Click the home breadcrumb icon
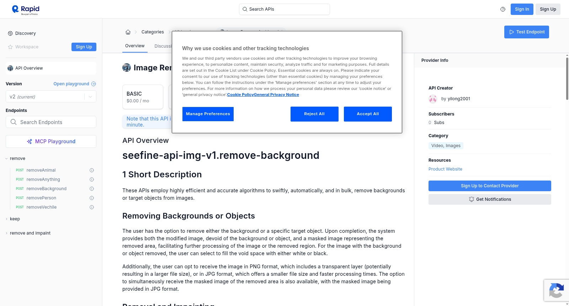 pos(128,32)
